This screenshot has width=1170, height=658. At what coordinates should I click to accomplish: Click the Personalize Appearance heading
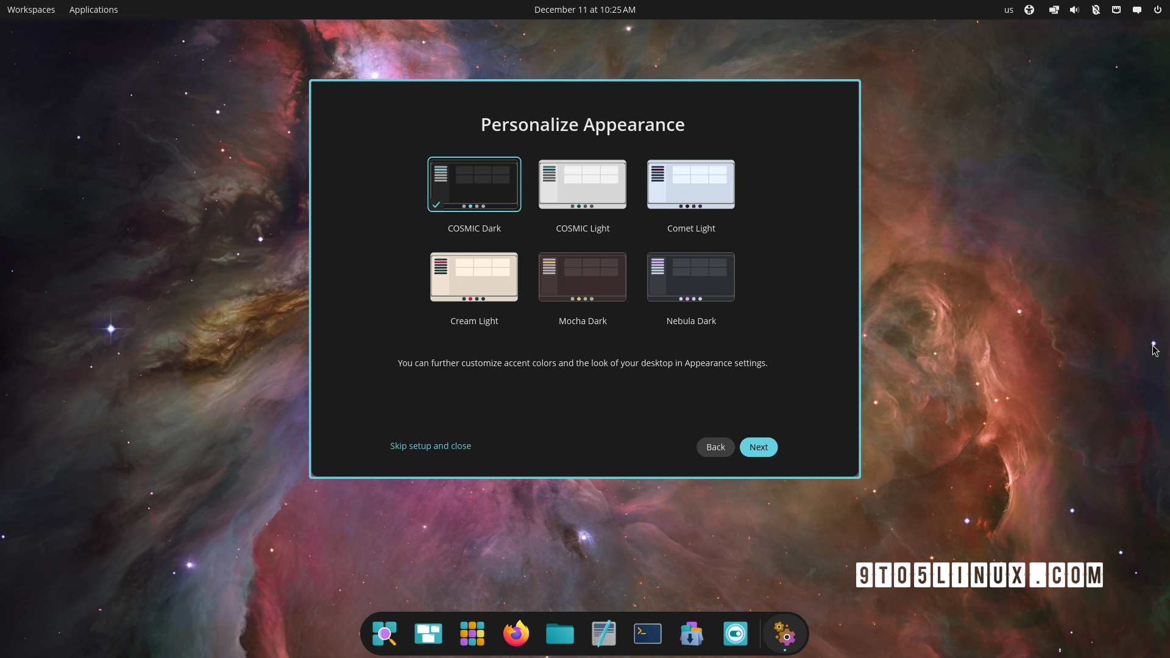(x=583, y=125)
